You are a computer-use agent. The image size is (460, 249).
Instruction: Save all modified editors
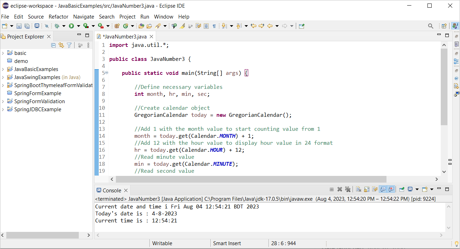click(27, 26)
